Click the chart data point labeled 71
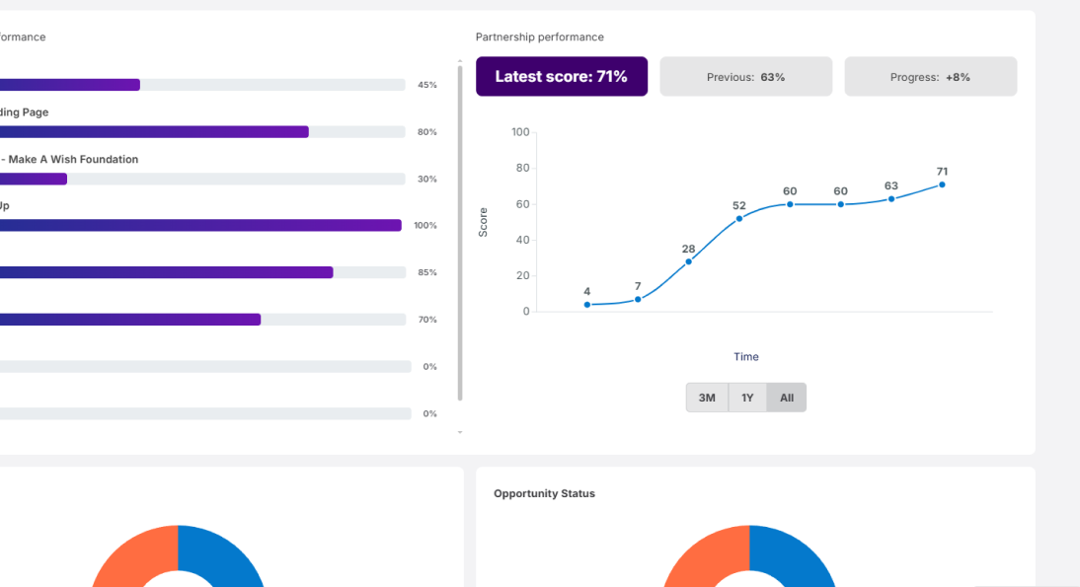The height and width of the screenshot is (587, 1080). [942, 184]
